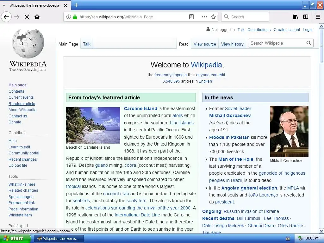
Task: Click the Contents sidebar link
Action: (16, 91)
